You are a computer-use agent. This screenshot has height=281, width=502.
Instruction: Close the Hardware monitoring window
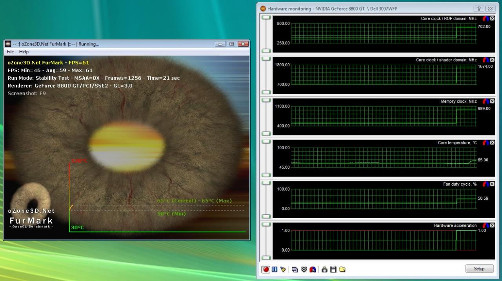tap(491, 9)
